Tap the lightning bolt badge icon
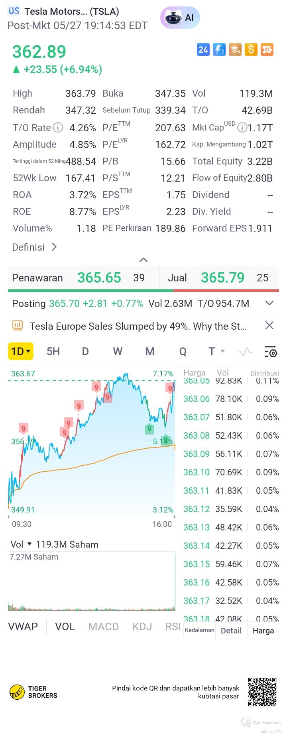Viewport: 287px width, 738px height. point(219,49)
